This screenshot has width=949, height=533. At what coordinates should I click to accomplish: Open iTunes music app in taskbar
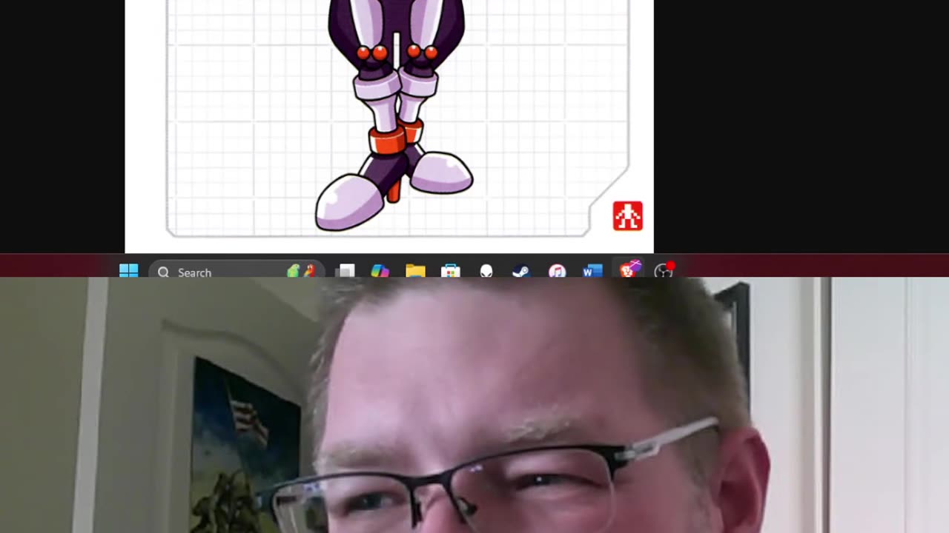tap(557, 272)
